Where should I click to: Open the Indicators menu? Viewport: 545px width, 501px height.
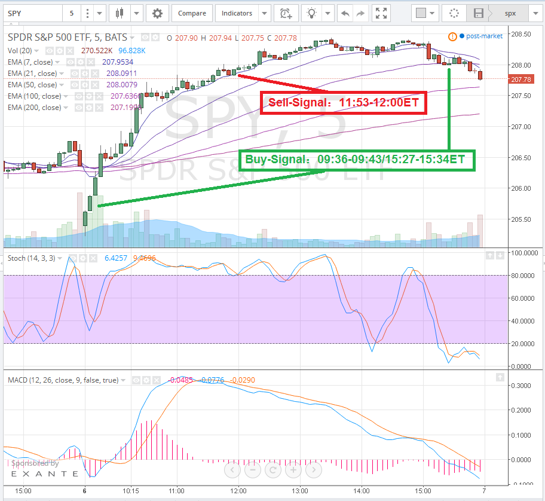pos(237,13)
